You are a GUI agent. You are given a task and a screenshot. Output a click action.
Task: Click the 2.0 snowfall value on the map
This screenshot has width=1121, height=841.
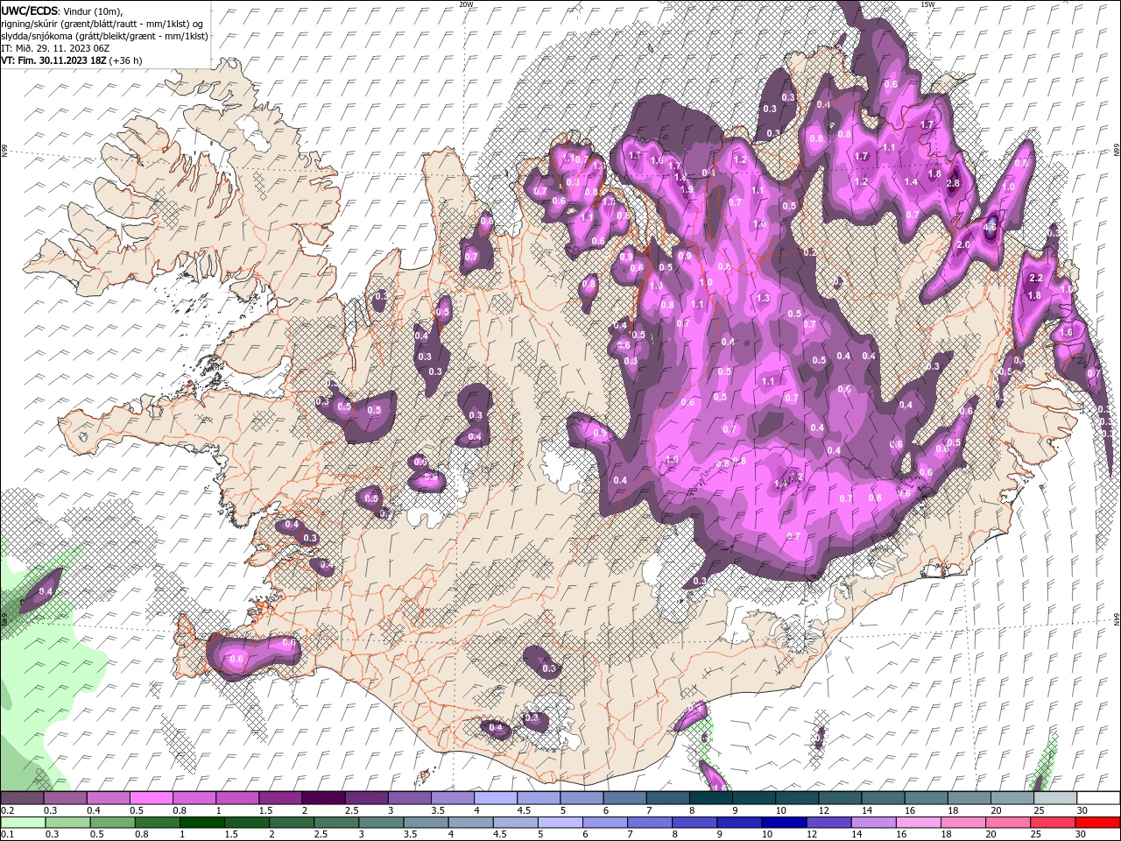(962, 244)
